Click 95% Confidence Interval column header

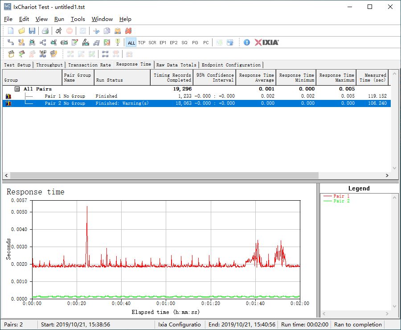tap(215, 78)
